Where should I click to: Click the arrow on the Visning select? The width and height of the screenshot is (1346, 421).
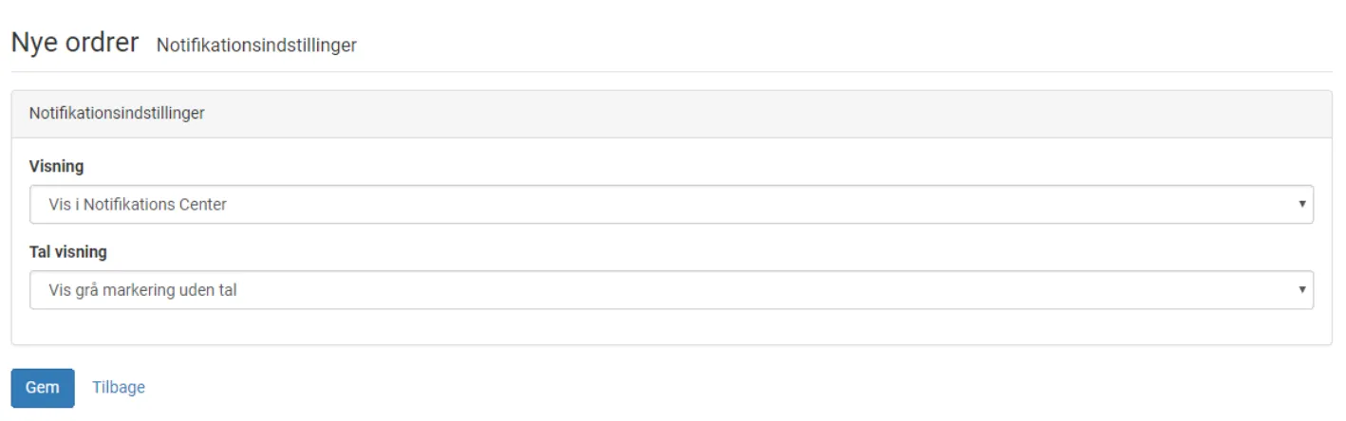pos(1302,204)
